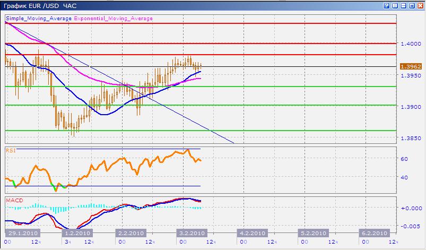Click the 1.3900 price axis label
Viewport: 426px width, 250px height.
click(x=411, y=107)
